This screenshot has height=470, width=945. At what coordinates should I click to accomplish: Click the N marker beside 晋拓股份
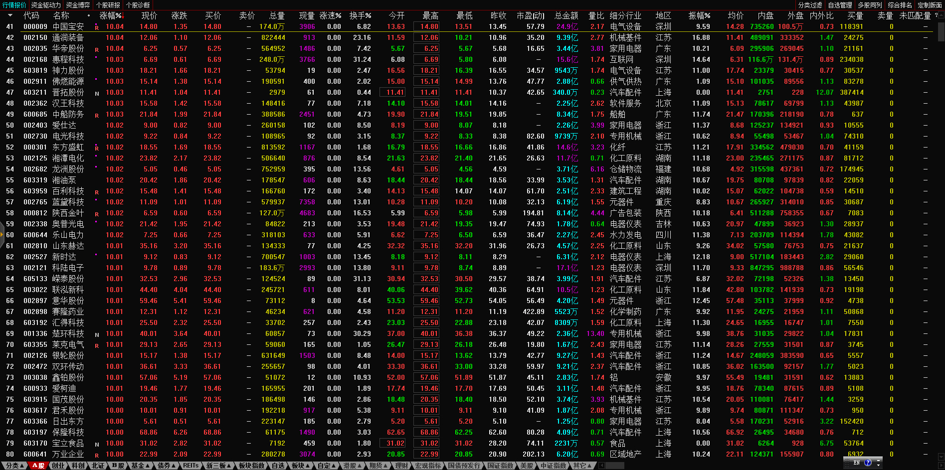(97, 93)
